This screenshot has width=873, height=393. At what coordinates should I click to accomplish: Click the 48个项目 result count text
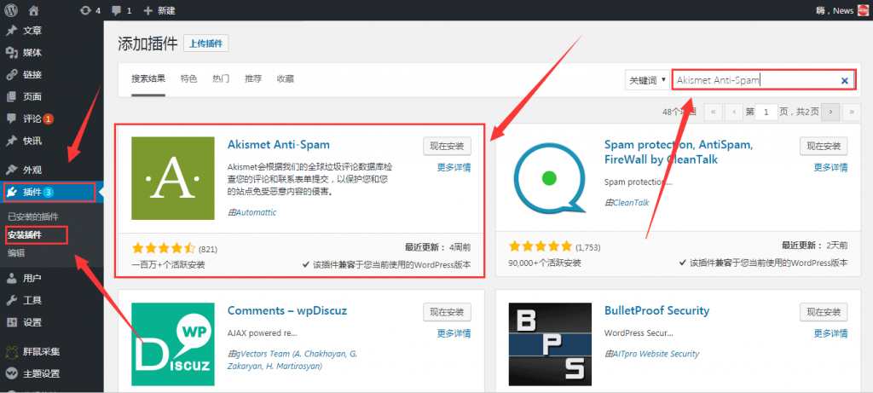[679, 112]
